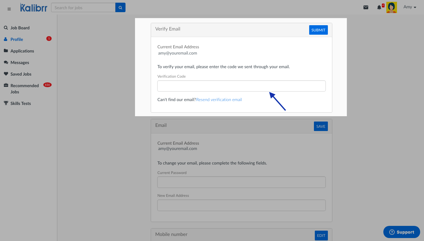The height and width of the screenshot is (241, 424).
Task: Click the blue search magnifier button
Action: pyautogui.click(x=120, y=8)
